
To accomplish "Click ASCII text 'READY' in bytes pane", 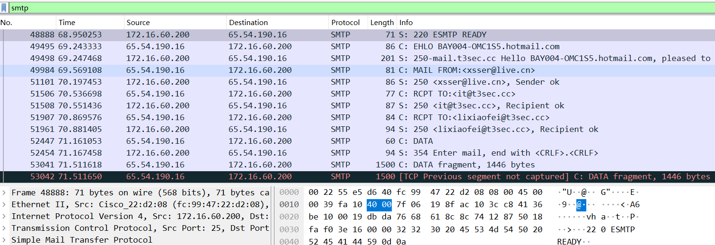I will point(569,241).
